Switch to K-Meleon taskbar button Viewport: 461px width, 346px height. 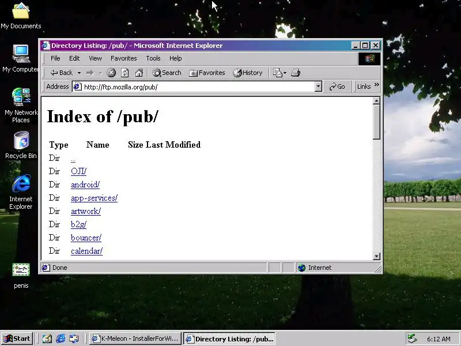(x=135, y=339)
